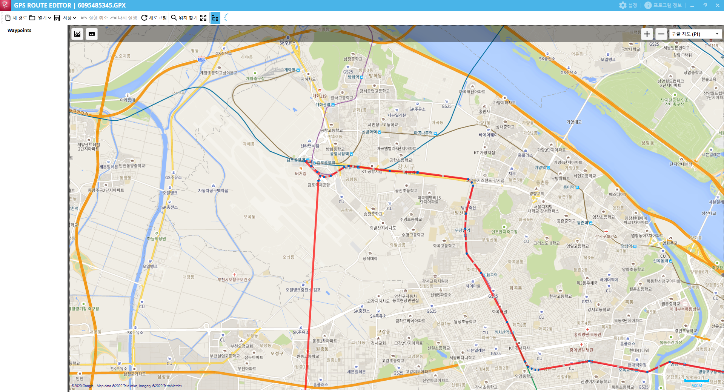This screenshot has width=724, height=392.
Task: Click the 가양대교 label on the map
Action: [574, 122]
